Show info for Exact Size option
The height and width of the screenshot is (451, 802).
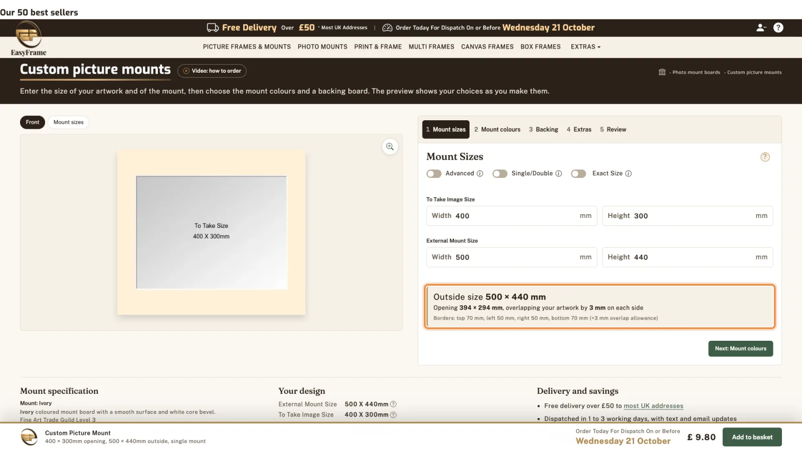(x=628, y=173)
